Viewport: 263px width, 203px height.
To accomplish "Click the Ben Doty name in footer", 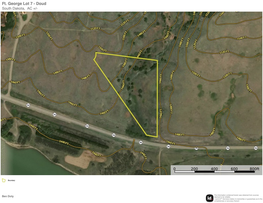I will click(x=8, y=196).
